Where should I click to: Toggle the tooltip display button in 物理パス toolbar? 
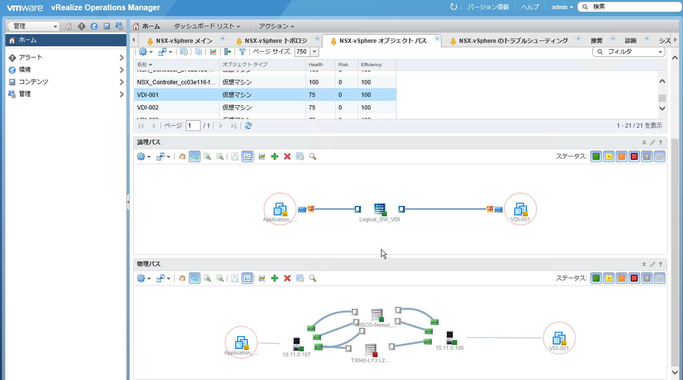[x=195, y=278]
